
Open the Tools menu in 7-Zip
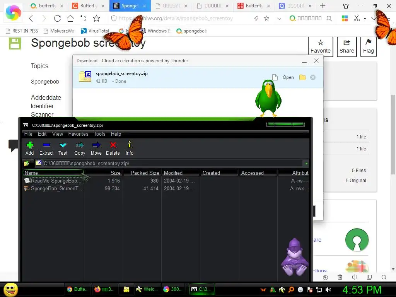99,134
